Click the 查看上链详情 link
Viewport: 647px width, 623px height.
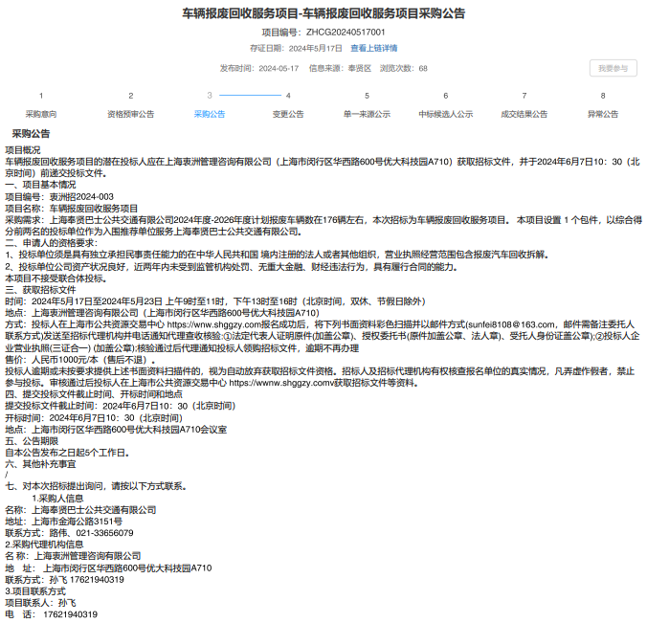(x=373, y=48)
